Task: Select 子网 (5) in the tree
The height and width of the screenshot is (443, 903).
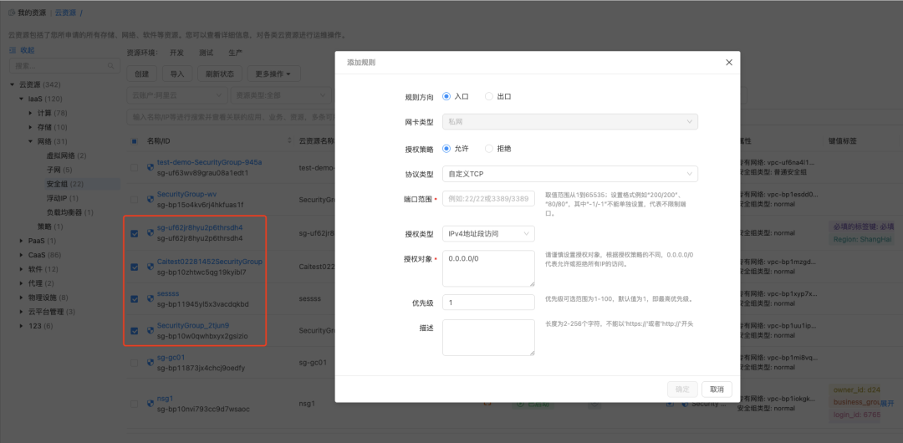Action: [59, 170]
